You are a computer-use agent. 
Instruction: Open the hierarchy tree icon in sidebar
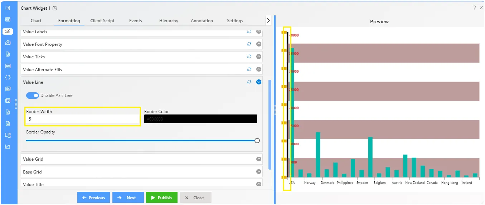(x=8, y=135)
